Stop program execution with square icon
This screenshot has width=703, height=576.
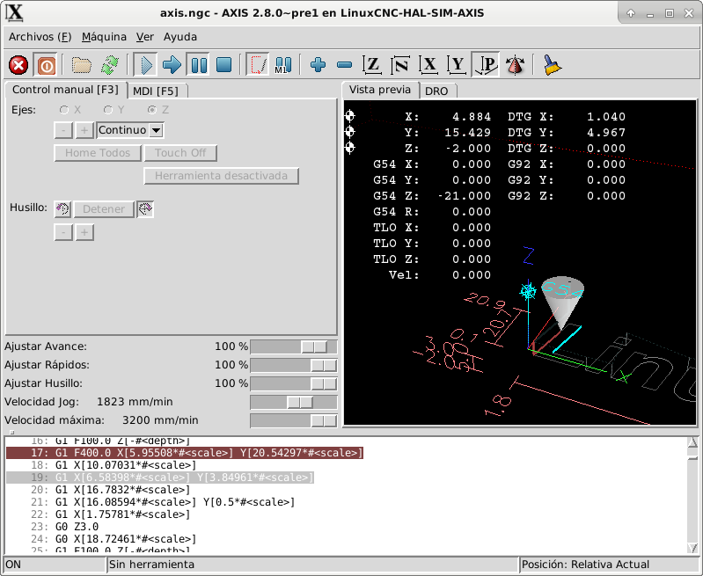(223, 65)
